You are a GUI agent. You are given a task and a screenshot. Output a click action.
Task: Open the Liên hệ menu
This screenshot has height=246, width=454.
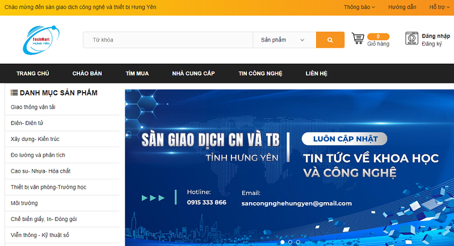pyautogui.click(x=317, y=74)
